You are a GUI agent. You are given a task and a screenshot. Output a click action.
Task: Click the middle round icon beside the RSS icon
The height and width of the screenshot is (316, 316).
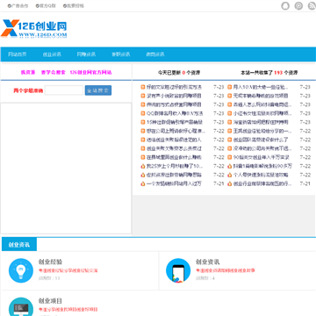point(298,6)
